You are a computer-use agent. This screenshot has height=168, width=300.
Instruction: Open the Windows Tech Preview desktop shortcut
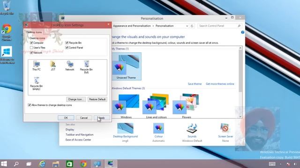coord(7,55)
